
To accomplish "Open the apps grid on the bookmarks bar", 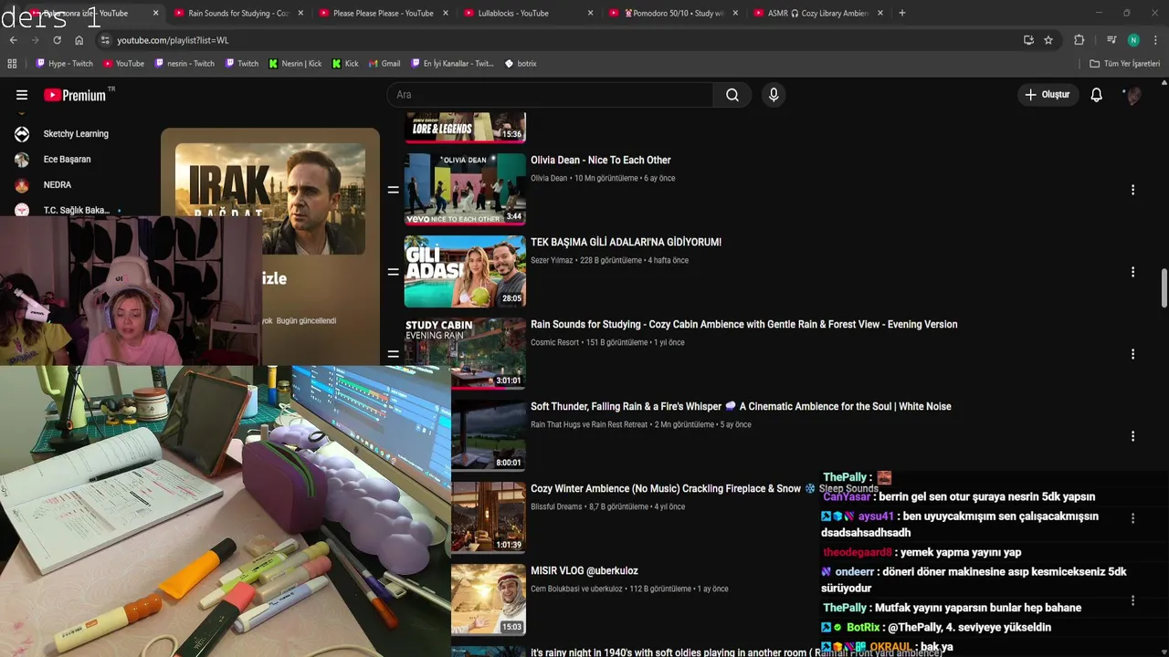I will (12, 64).
